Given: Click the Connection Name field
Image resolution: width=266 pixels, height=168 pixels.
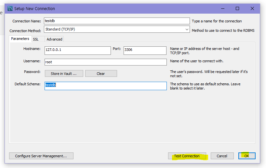Looking at the screenshot, I should (117, 21).
